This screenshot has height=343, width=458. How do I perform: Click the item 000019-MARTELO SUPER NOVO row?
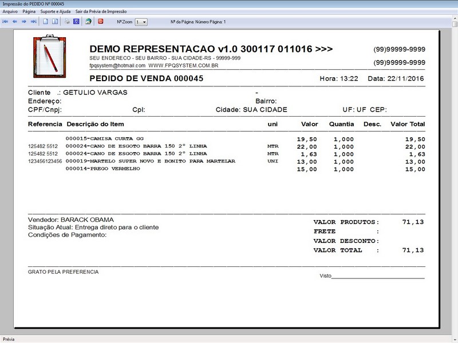pos(151,161)
